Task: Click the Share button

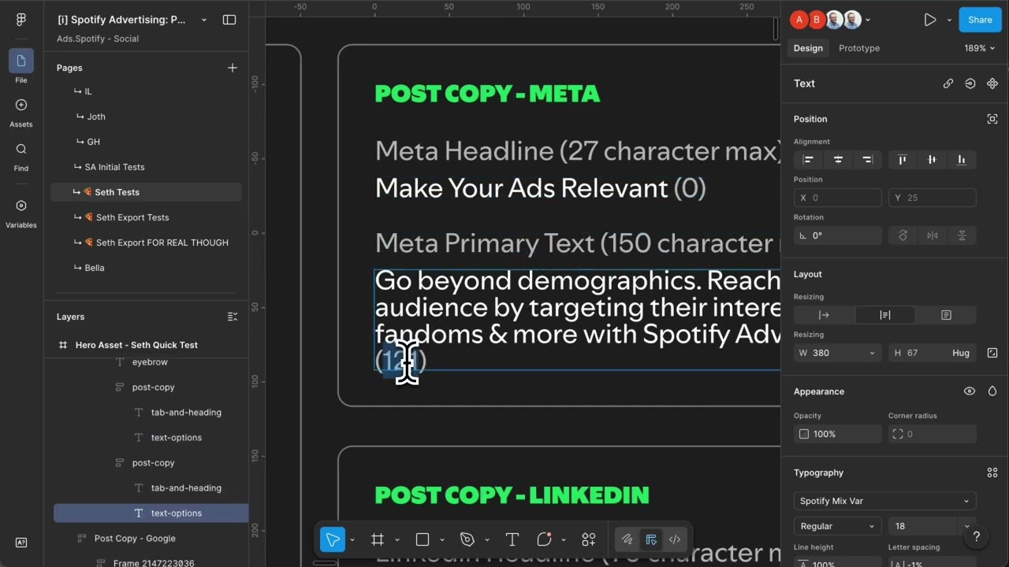Action: coord(980,20)
